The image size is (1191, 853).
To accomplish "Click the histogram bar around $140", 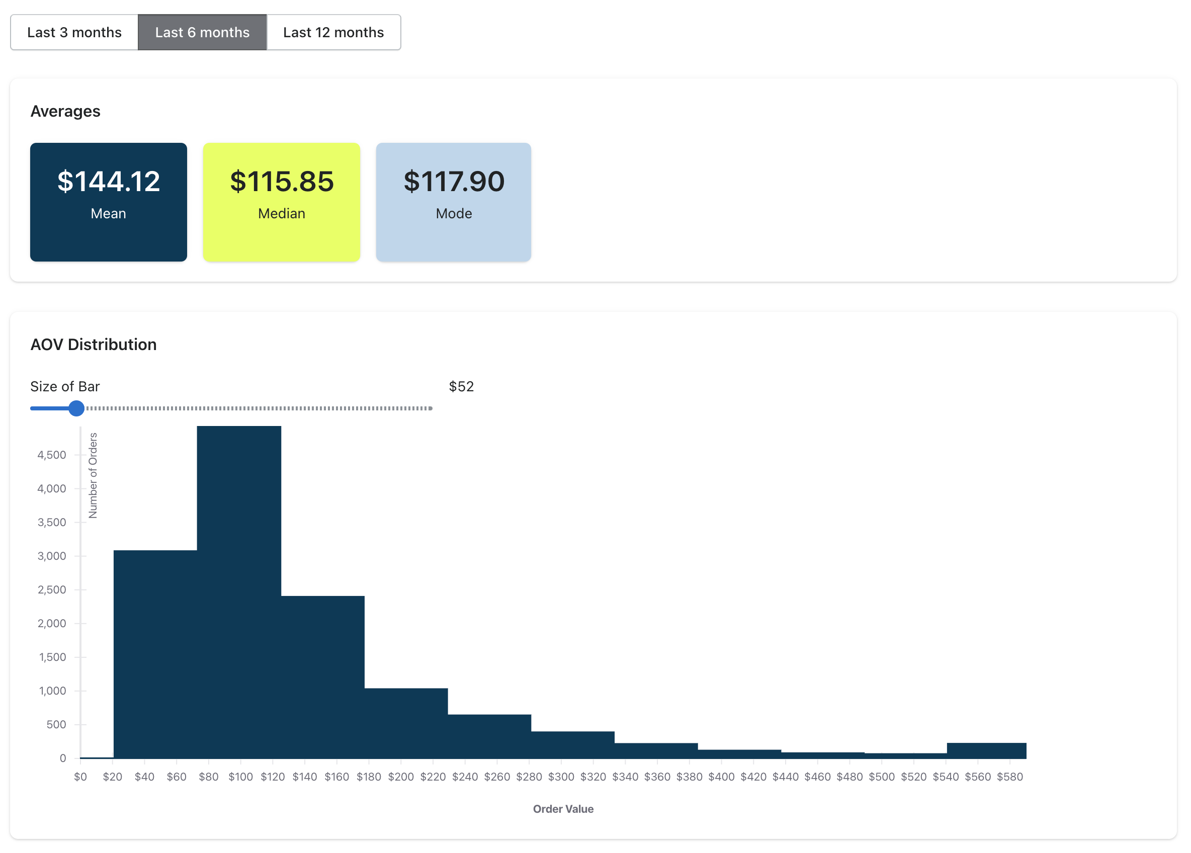I will tap(322, 677).
